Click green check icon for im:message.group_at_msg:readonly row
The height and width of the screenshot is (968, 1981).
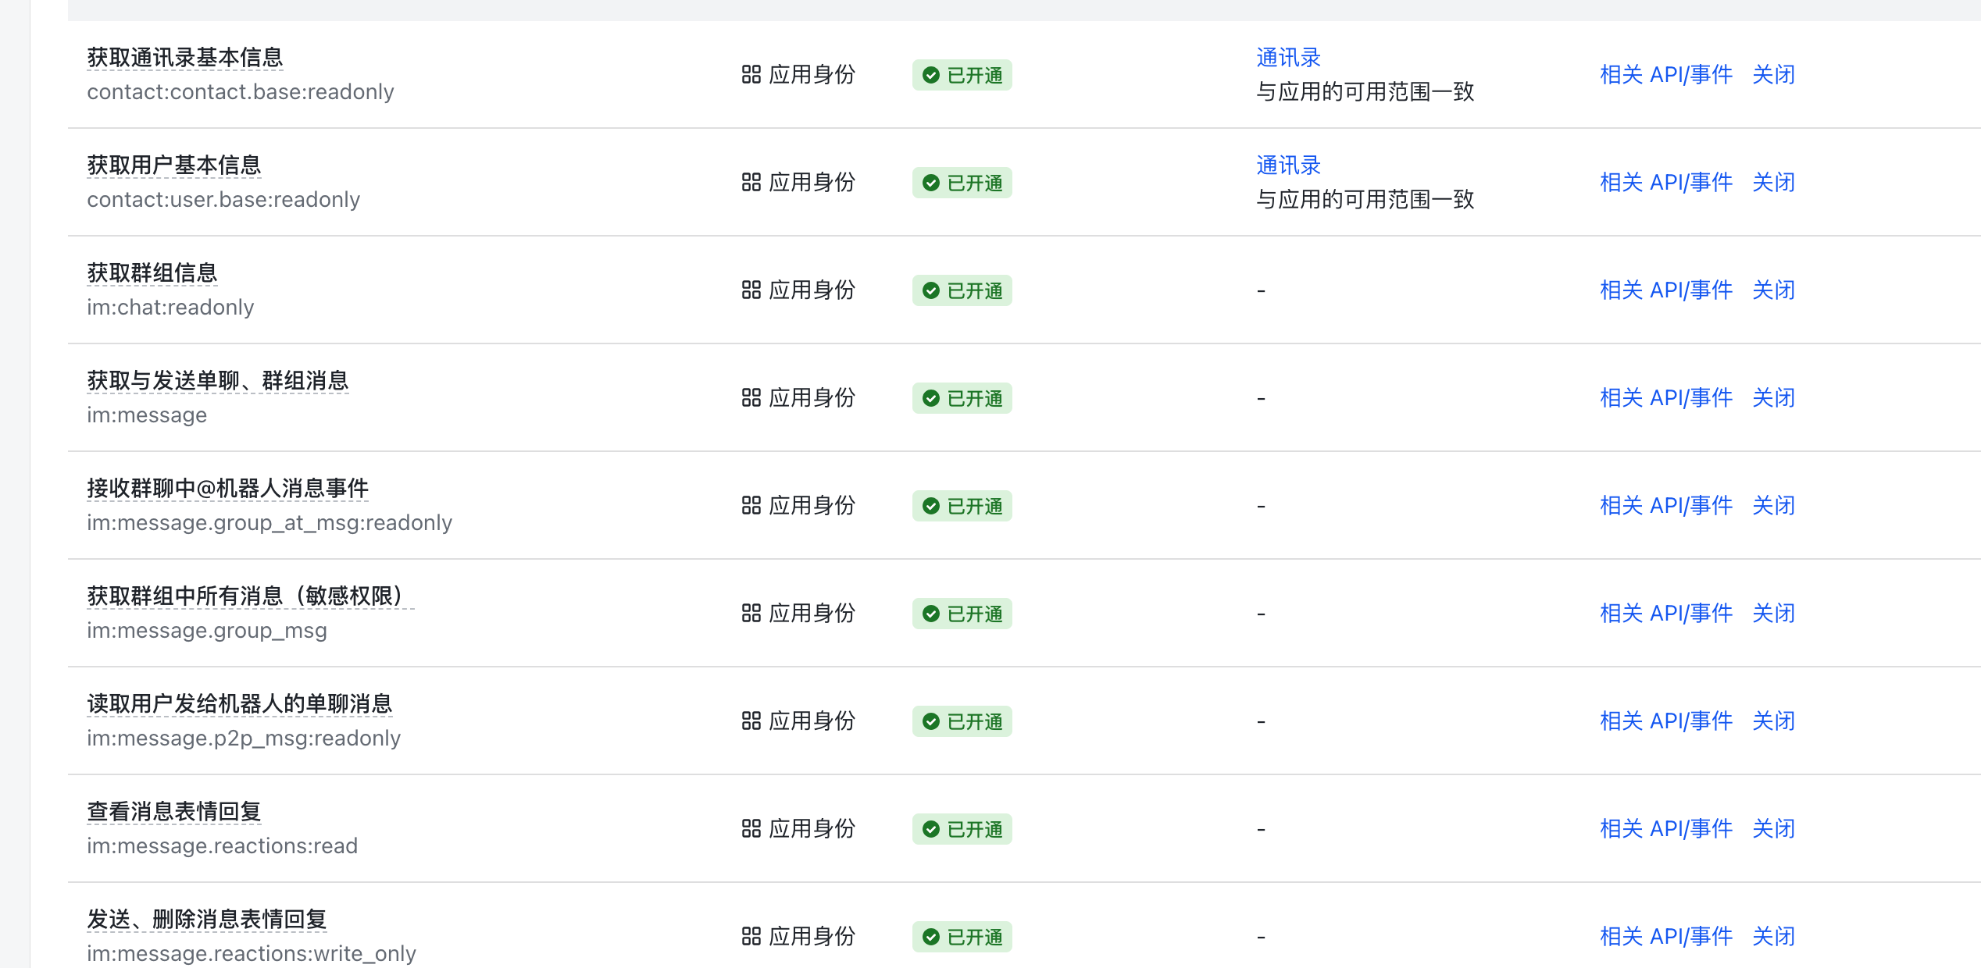click(x=930, y=506)
